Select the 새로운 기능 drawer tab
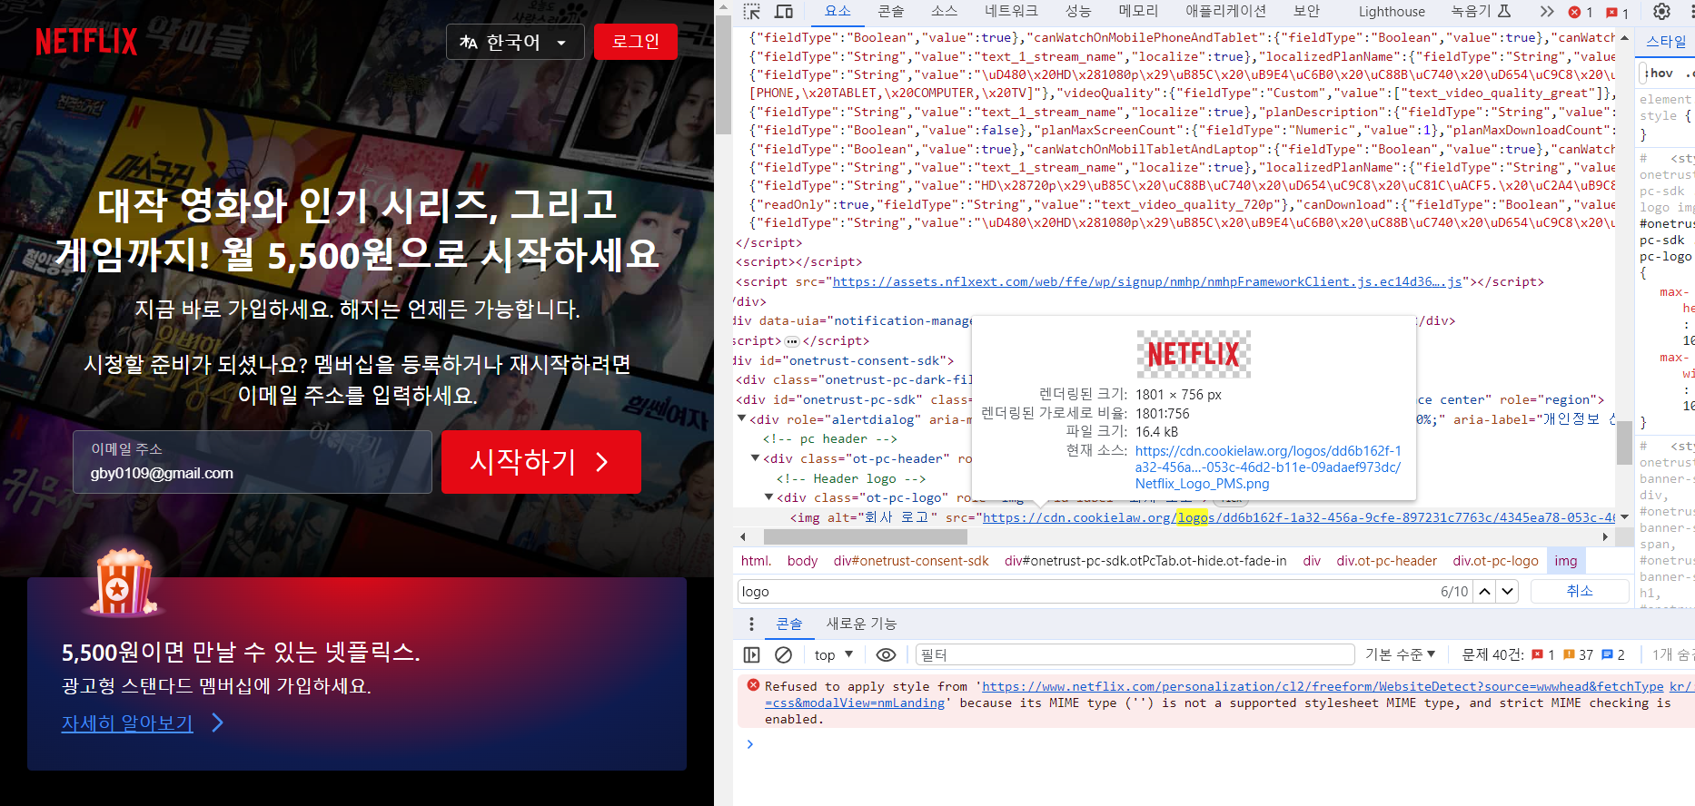The width and height of the screenshot is (1695, 806). click(x=861, y=624)
